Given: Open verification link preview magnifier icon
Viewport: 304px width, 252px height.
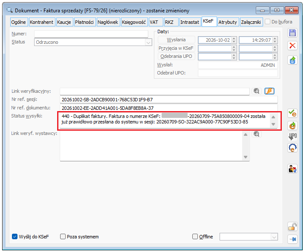Looking at the screenshot, I should click(x=257, y=91).
